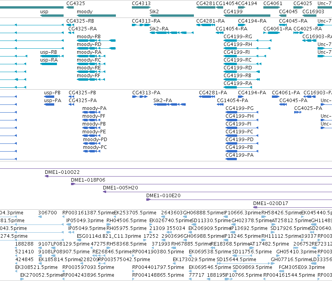Select protein CG4325-PB

click(x=82, y=93)
